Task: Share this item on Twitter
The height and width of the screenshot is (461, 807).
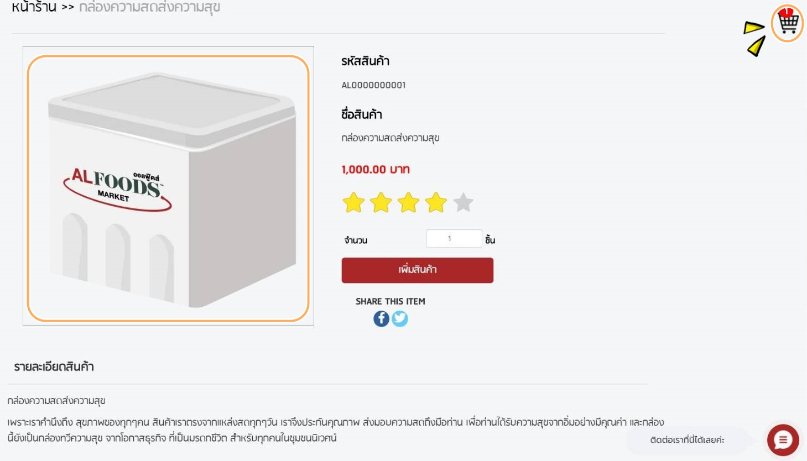Action: (400, 319)
